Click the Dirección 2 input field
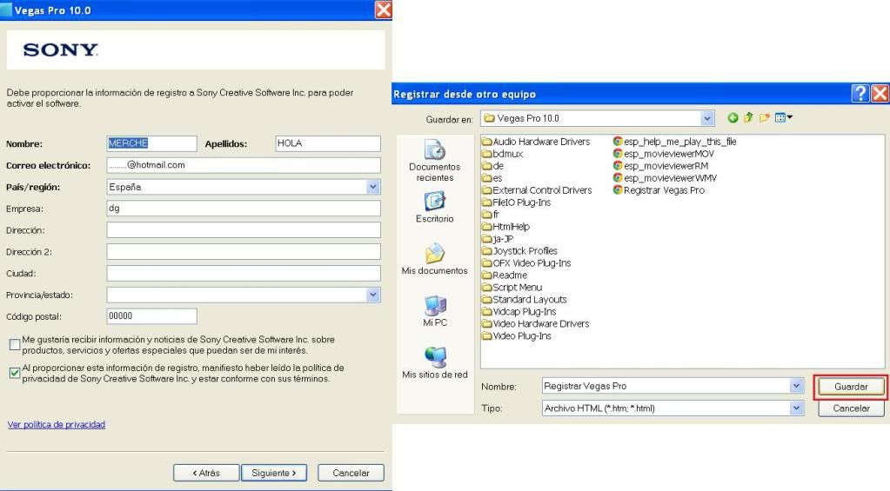890x491 pixels. tap(244, 251)
